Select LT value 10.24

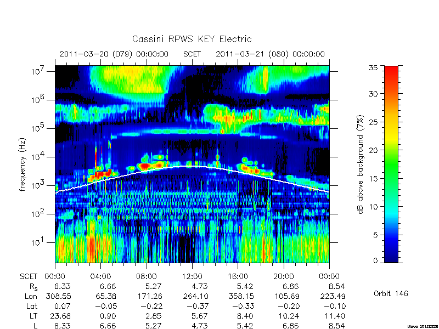pos(289,316)
